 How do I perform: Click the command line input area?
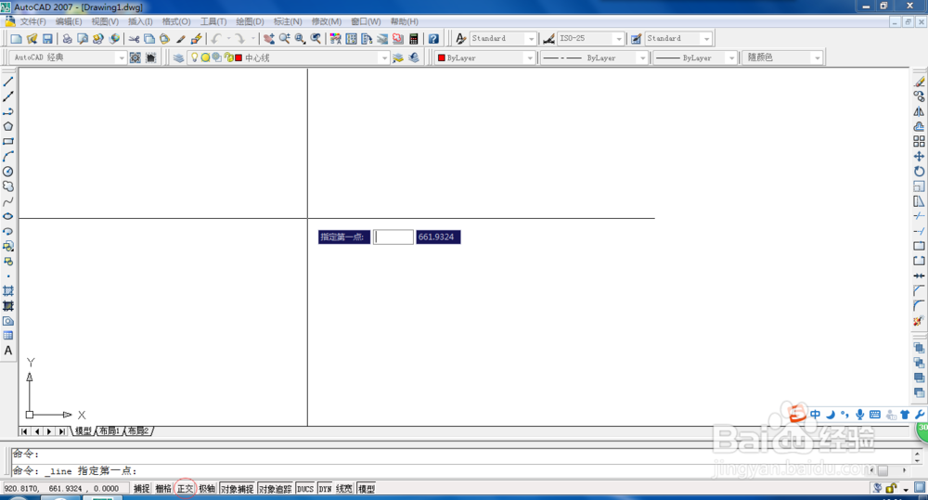click(x=463, y=471)
